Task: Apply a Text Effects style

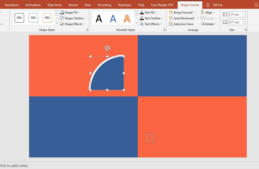Action: click(151, 24)
